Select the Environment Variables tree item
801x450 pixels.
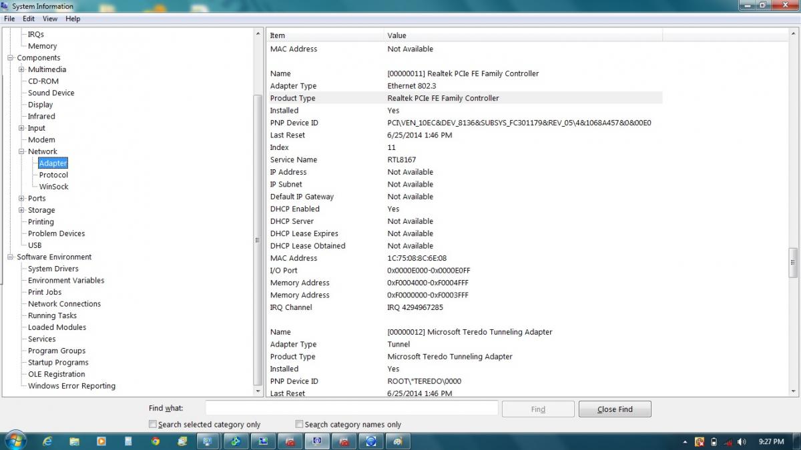tap(66, 281)
